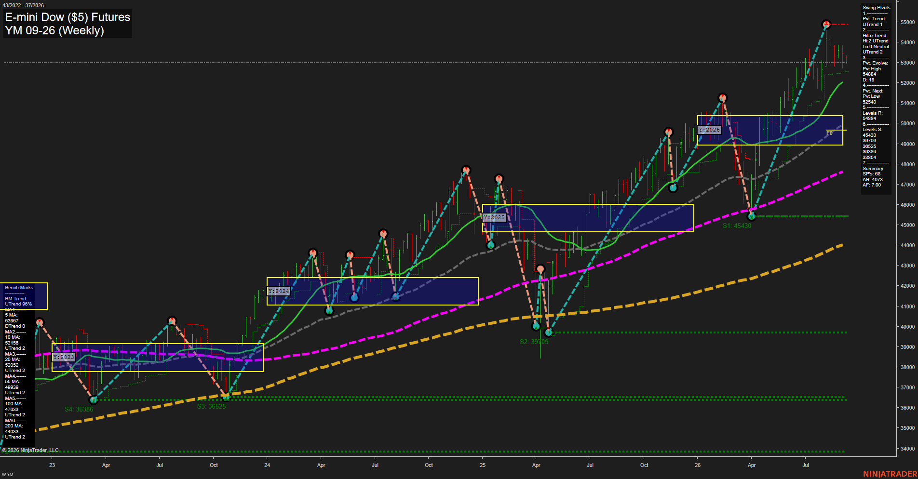The height and width of the screenshot is (479, 918).
Task: Click the Pvt. Next: label in Swing Pivots
Action: 873,91
